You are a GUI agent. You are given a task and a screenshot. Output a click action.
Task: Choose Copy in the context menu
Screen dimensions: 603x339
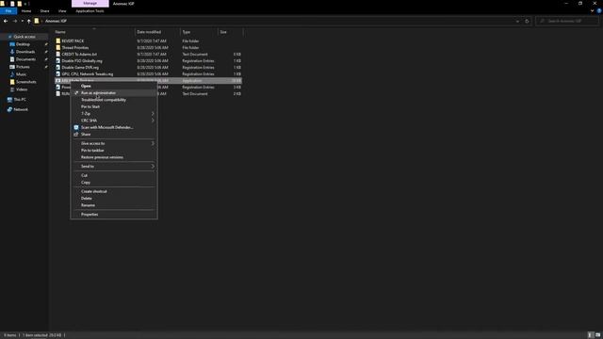click(x=114, y=183)
